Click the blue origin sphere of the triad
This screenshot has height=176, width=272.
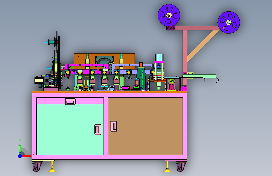pos(20,156)
